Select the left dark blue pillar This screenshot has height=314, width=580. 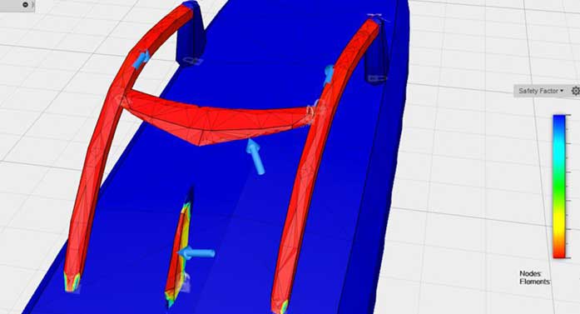pos(191,35)
